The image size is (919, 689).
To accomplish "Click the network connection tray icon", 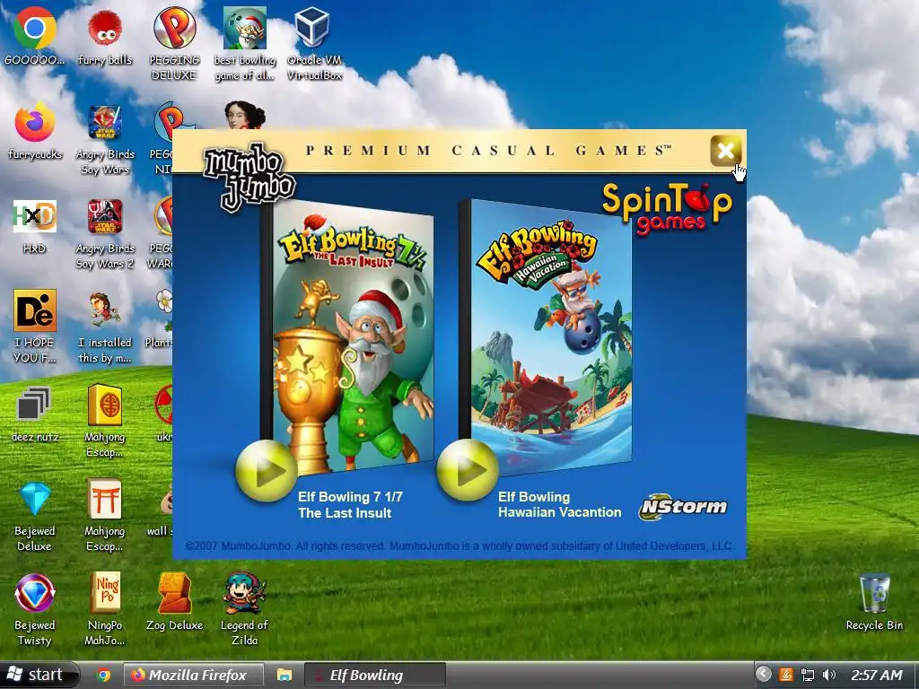I will (808, 675).
